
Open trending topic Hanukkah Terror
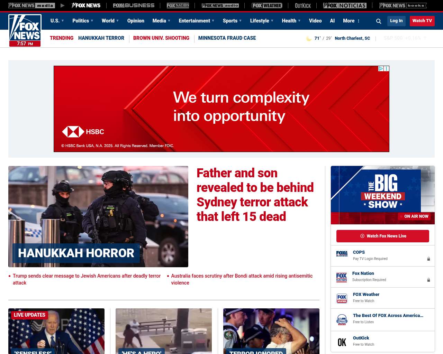pos(101,38)
